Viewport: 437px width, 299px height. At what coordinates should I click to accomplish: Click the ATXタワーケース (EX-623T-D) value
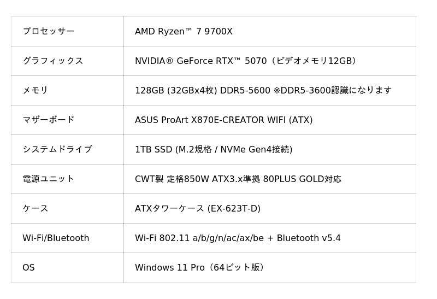[197, 208]
